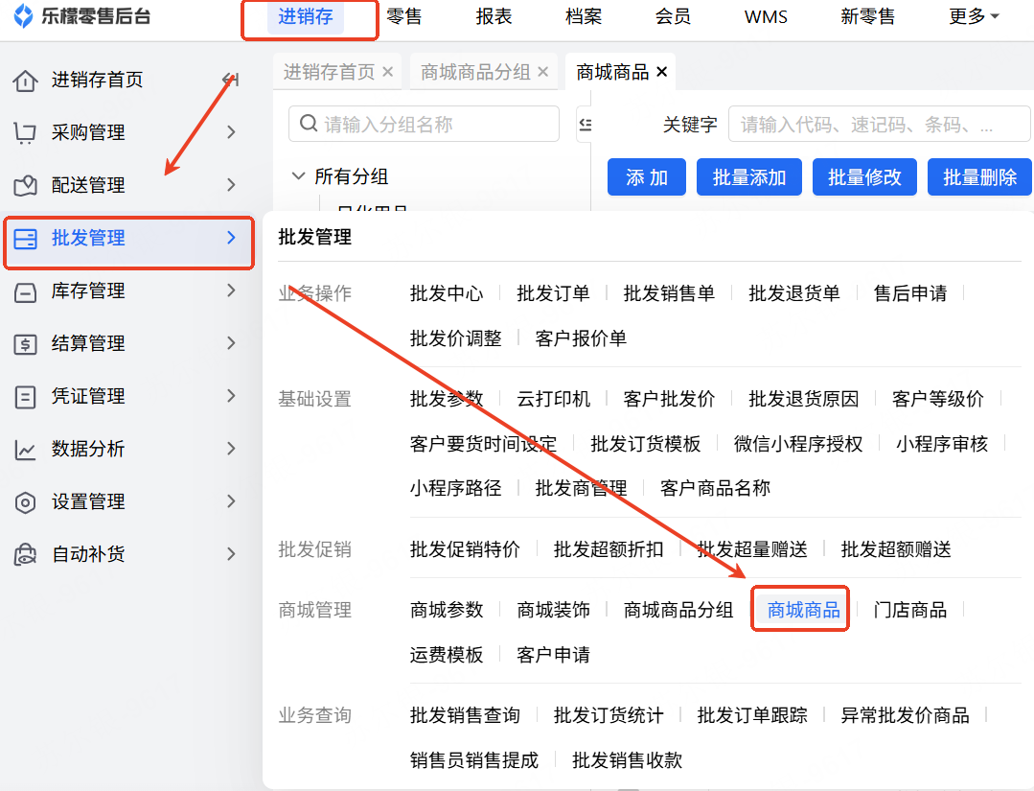1034x791 pixels.
Task: Expand the 配送管理 chevron
Action: point(231,185)
